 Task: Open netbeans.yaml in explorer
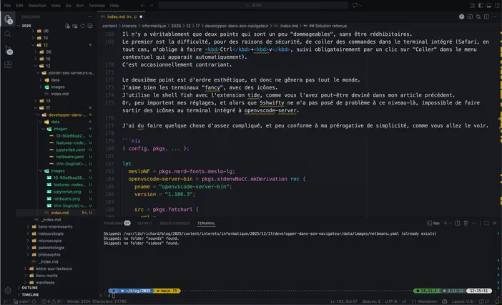click(70, 157)
